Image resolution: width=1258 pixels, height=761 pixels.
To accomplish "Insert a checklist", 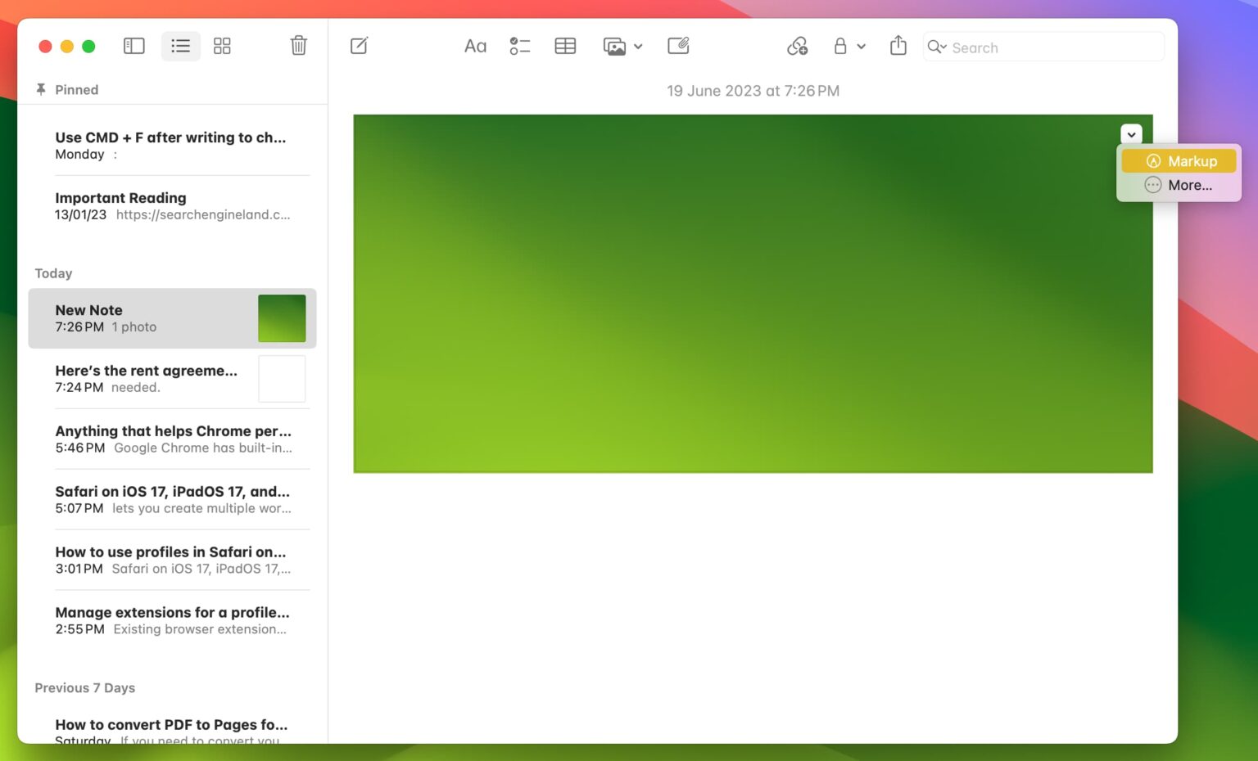I will [520, 46].
